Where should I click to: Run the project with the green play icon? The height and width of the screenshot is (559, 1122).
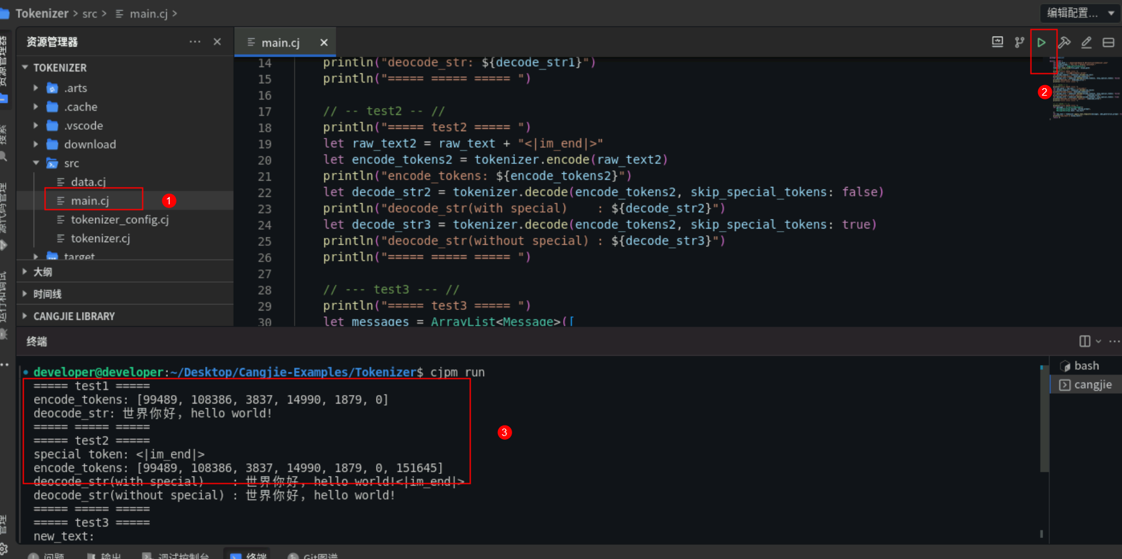pos(1041,42)
